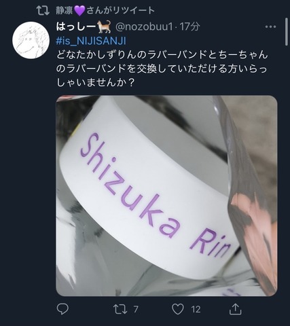
Task: Click the vertical scrollbar on right edge
Action: pos(287,33)
